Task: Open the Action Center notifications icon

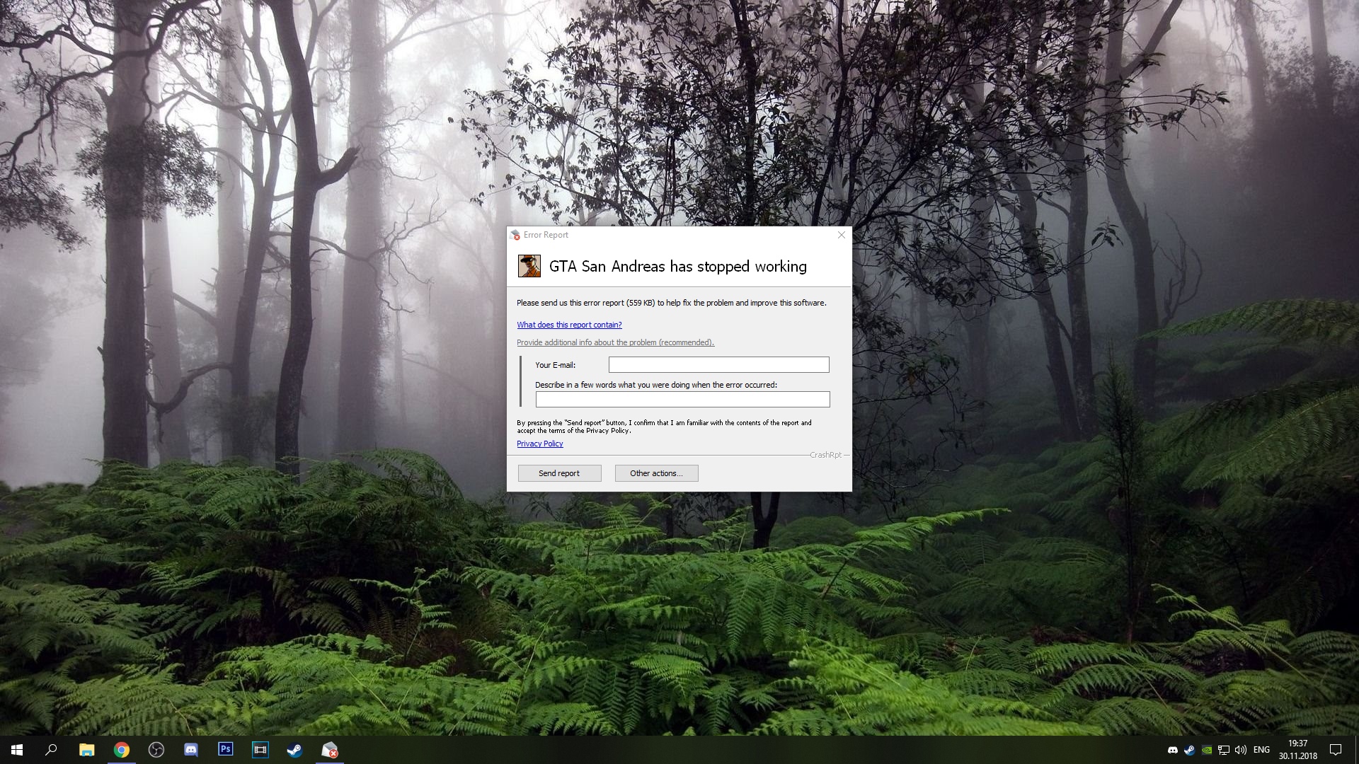Action: click(1336, 750)
